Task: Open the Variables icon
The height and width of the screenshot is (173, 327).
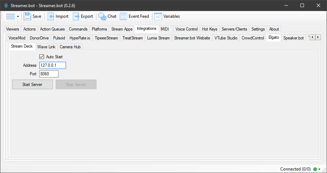Action: tap(158, 16)
